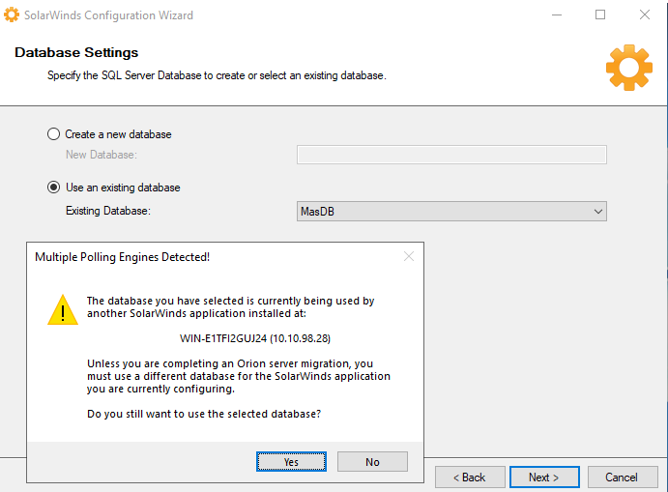Click the Existing Database: label
Image resolution: width=668 pixels, height=492 pixels.
[108, 211]
